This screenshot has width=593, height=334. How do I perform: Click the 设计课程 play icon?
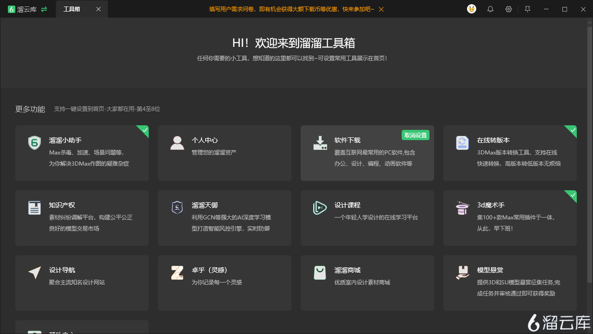[x=320, y=208]
